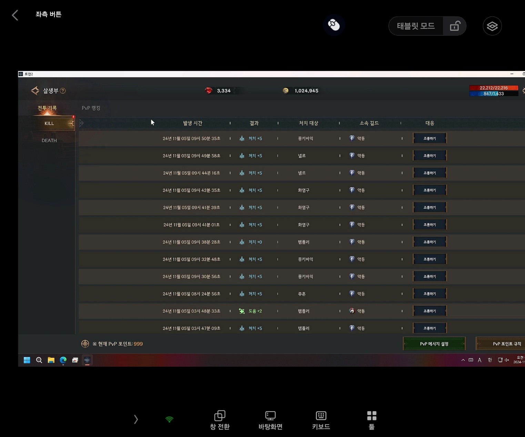Toggle the 태블릿 모드 lock icon
Screen dimensions: 525x437
click(x=455, y=26)
